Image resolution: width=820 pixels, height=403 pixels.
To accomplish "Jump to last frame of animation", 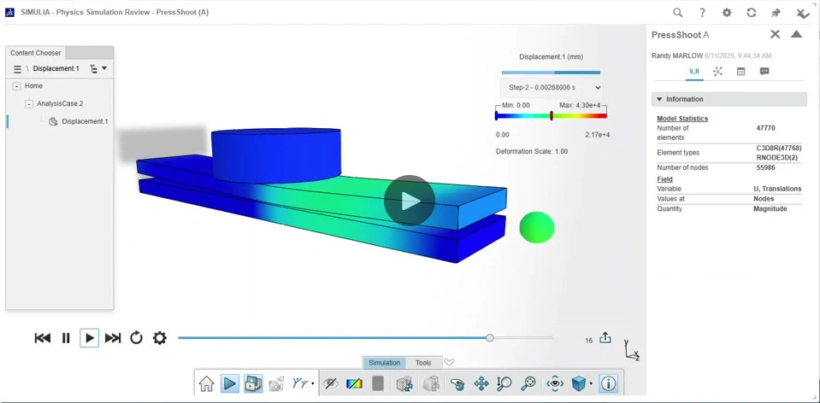I will (x=113, y=338).
